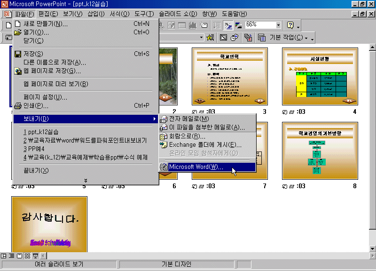Toggle the Grayscale Preview button
Screen dimensions: 376x271
pyautogui.click(x=238, y=25)
